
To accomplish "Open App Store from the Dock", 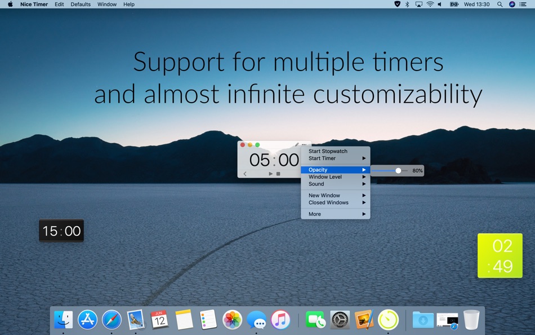I will (87, 320).
